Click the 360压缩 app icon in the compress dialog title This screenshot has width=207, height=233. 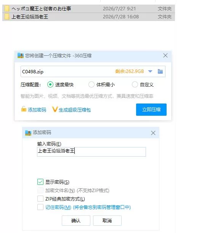point(21,55)
